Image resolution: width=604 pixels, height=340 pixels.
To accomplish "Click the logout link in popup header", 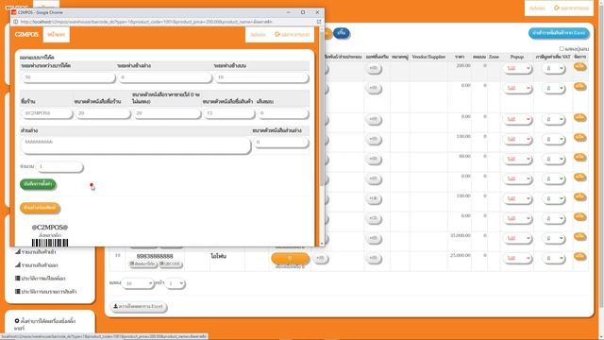I will coord(292,35).
